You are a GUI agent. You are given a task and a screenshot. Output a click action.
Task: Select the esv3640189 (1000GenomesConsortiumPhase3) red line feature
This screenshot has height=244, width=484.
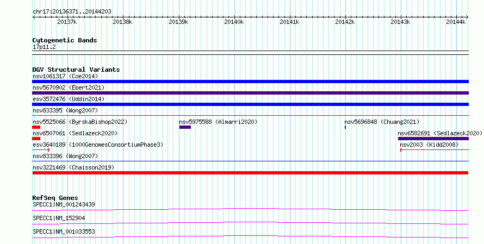click(x=40, y=150)
